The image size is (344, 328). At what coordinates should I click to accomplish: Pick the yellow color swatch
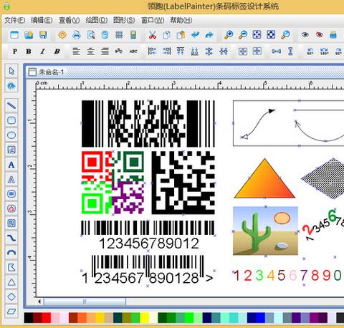(145, 318)
